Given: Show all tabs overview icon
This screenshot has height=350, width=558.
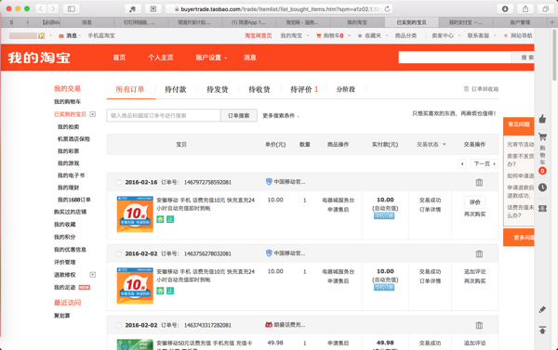Looking at the screenshot, I should point(545,9).
